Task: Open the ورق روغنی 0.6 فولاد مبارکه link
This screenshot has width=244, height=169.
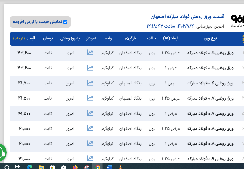Action: pos(210,83)
